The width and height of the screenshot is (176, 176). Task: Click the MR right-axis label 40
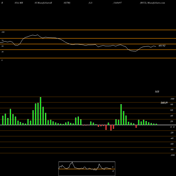click(x=172, y=116)
